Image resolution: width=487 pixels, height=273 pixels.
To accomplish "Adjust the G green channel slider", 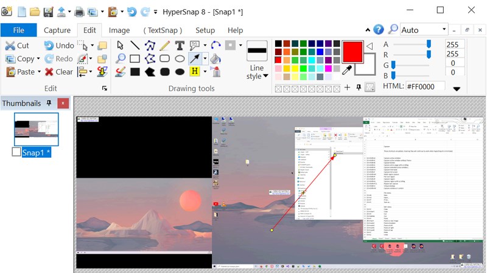I will (x=393, y=66).
